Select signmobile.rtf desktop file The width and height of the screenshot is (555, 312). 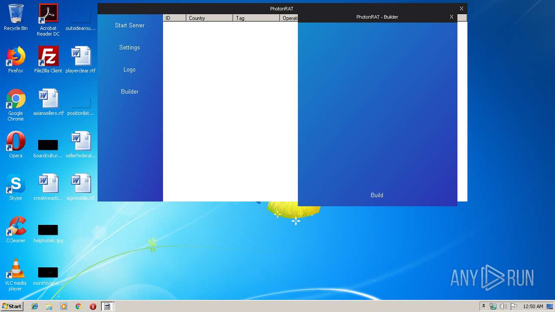[81, 187]
